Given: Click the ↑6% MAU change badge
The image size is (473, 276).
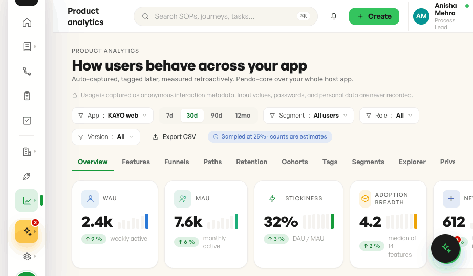Looking at the screenshot, I should point(186,242).
